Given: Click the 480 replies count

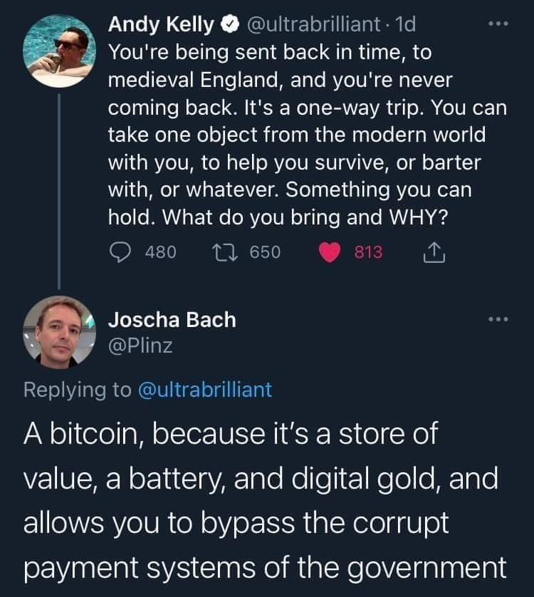Looking at the screenshot, I should pyautogui.click(x=161, y=252).
